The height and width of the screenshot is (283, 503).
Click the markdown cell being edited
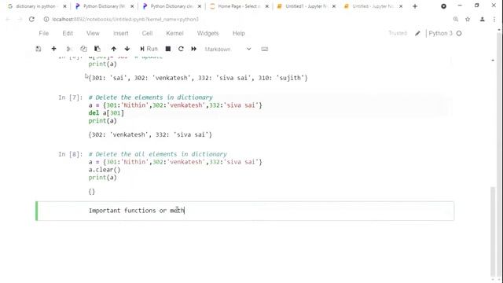(245, 211)
